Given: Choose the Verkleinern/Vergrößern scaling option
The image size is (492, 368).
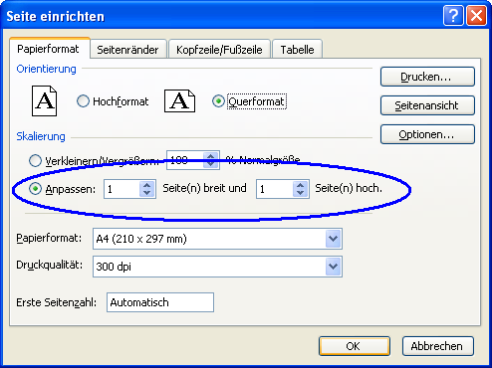Looking at the screenshot, I should pyautogui.click(x=35, y=161).
